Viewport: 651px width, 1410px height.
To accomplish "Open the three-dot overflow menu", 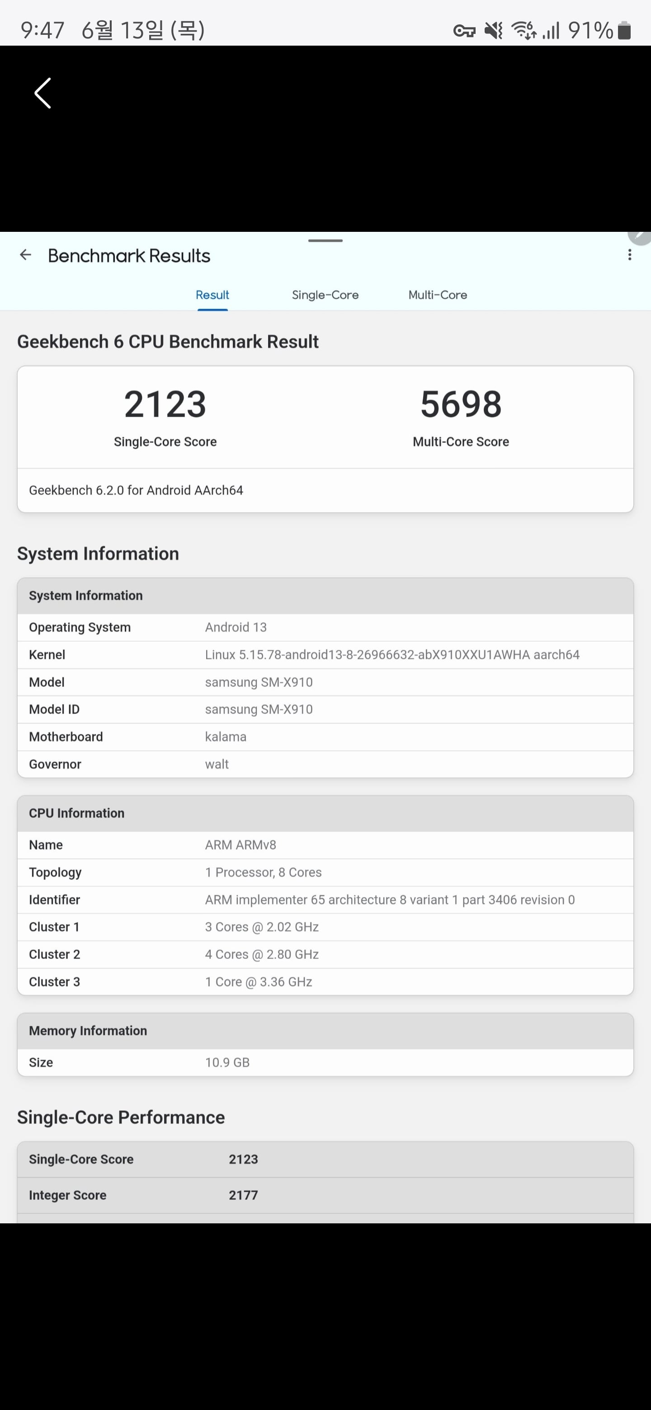I will click(630, 254).
